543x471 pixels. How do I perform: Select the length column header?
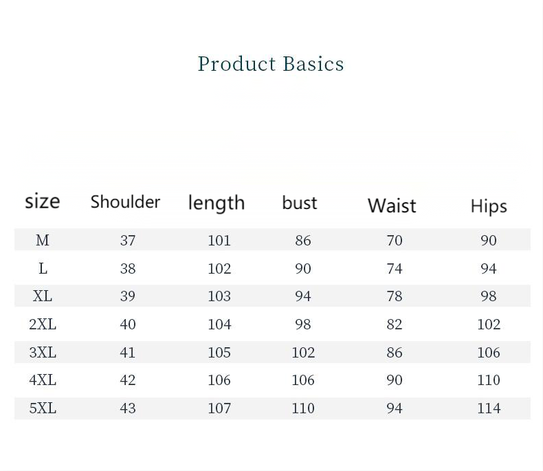point(216,204)
